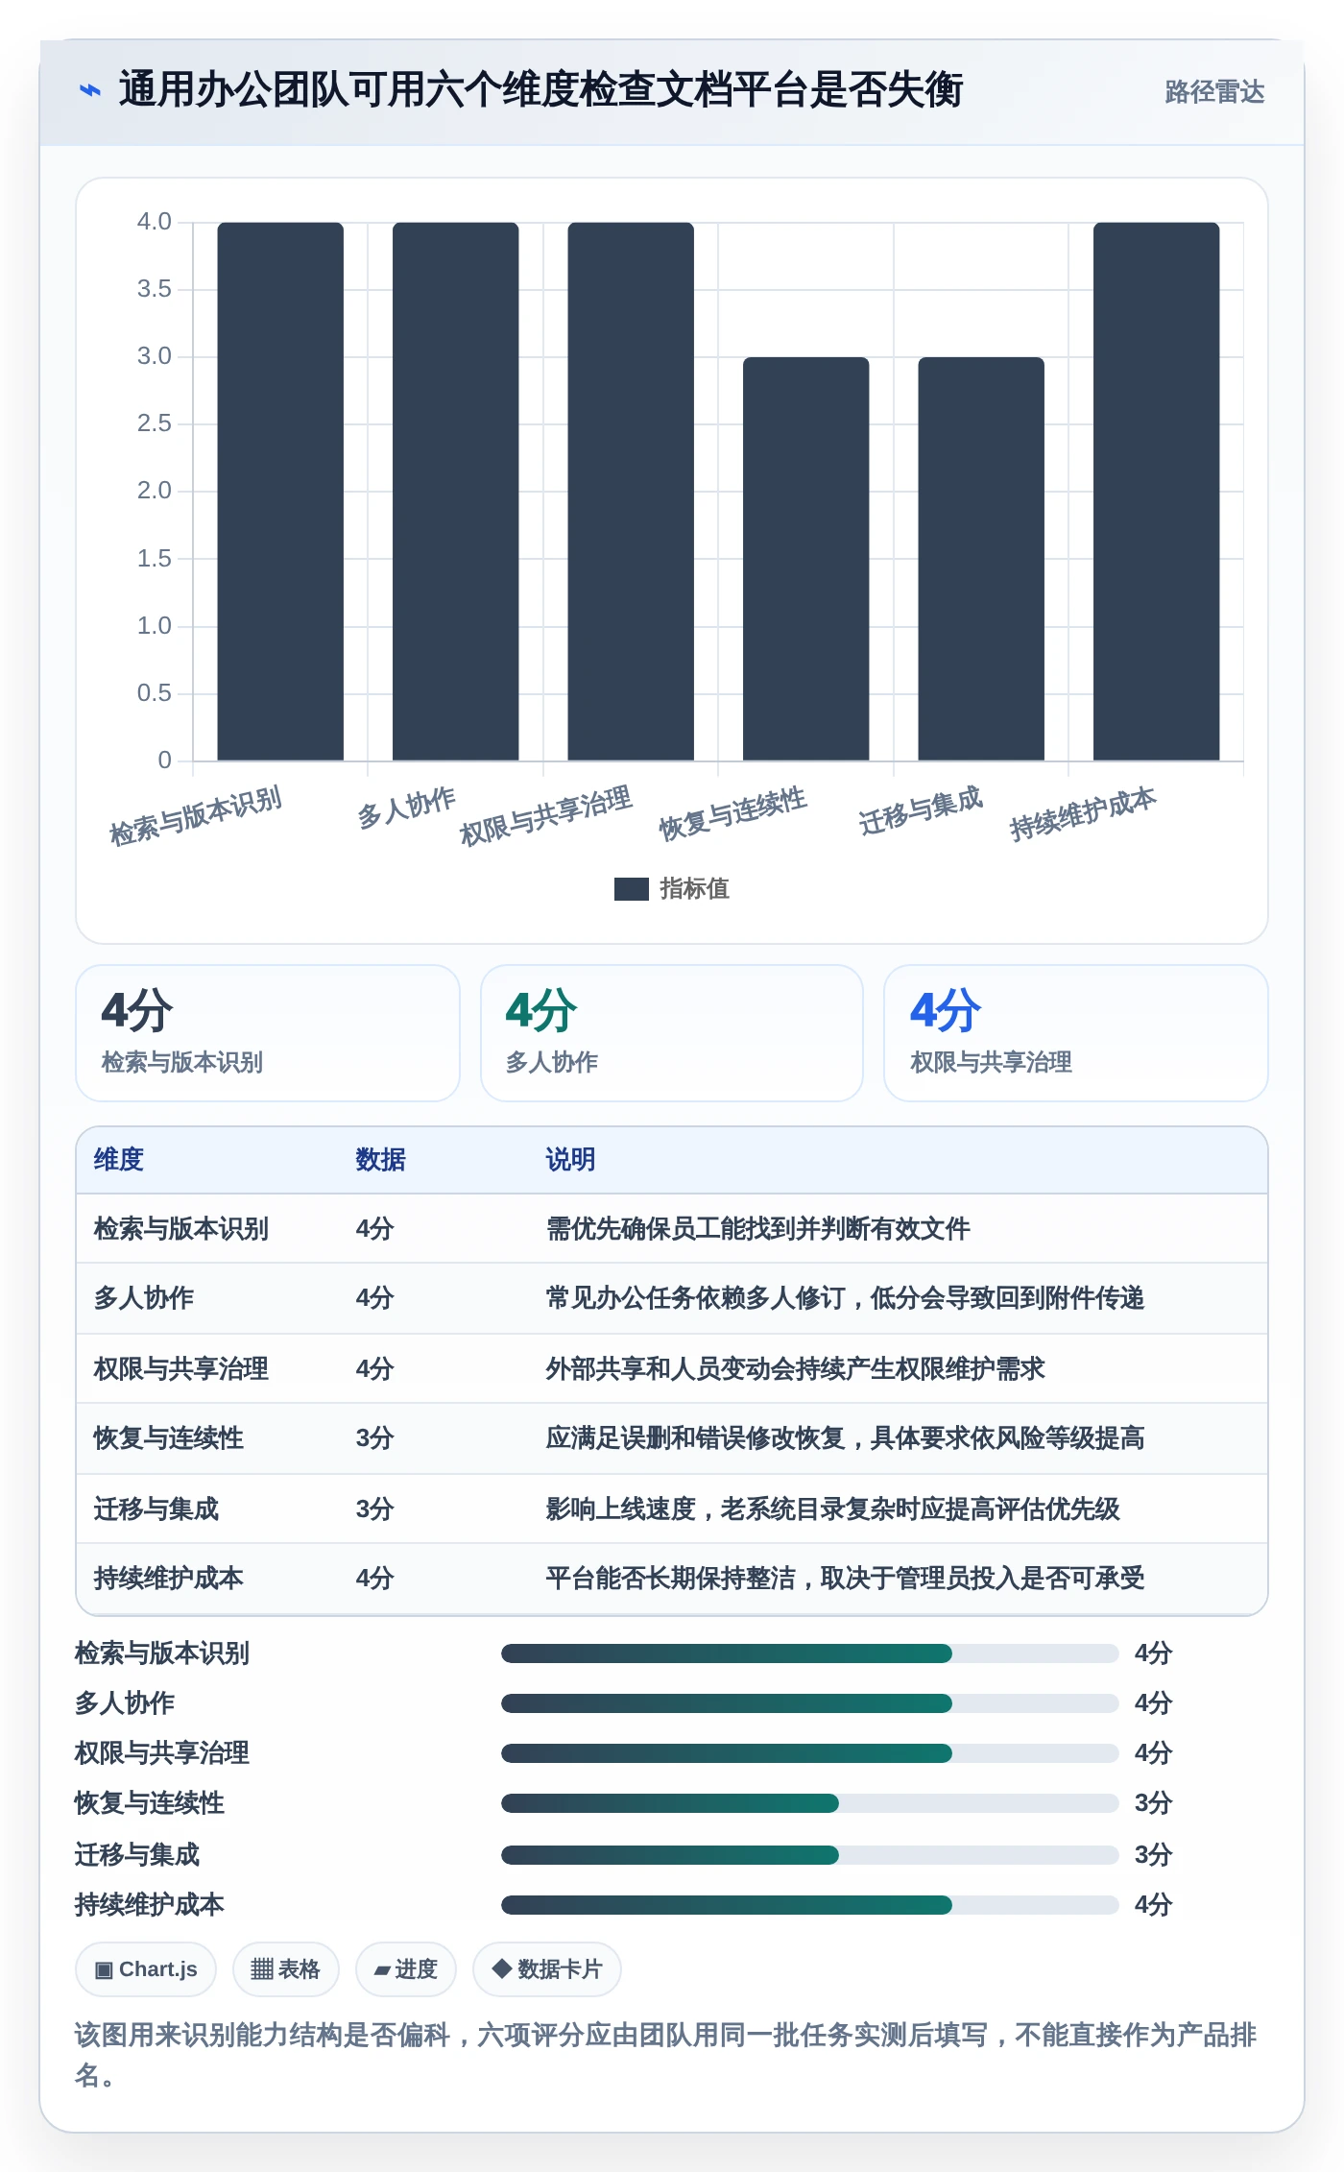Click the 多人协作 bar in the chart
The width and height of the screenshot is (1344, 2172).
[455, 492]
